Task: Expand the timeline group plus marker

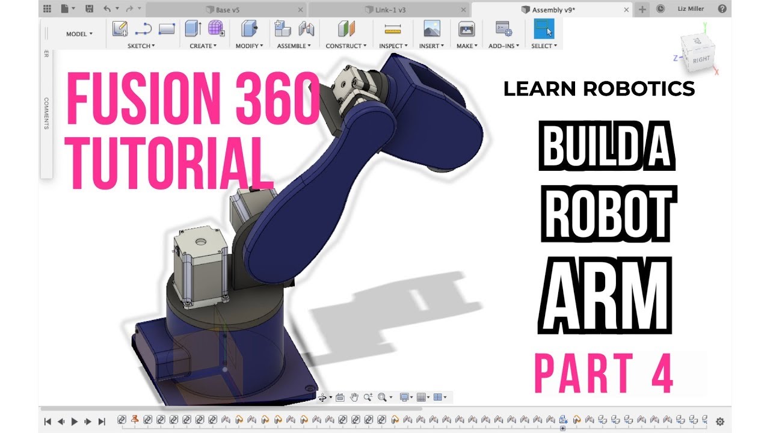Action: 563,429
